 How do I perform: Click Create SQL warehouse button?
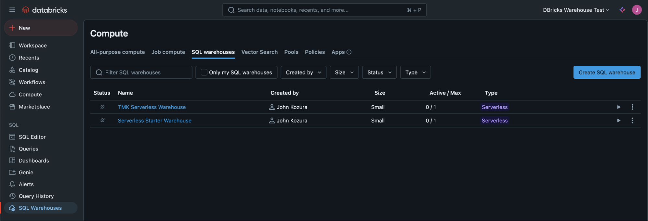coord(607,73)
